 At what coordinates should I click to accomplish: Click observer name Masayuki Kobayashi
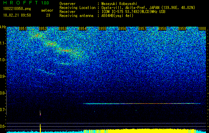[x=119, y=4]
